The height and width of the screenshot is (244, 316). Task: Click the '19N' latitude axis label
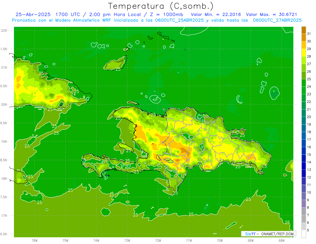tap(4, 142)
